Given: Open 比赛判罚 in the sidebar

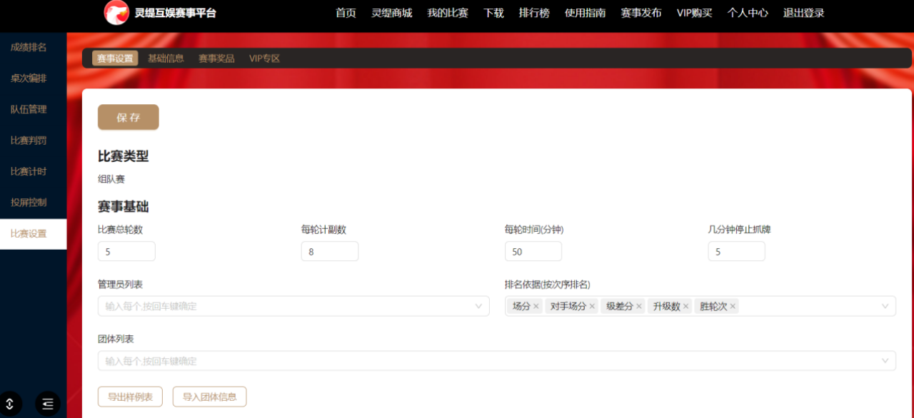Looking at the screenshot, I should pyautogui.click(x=33, y=141).
